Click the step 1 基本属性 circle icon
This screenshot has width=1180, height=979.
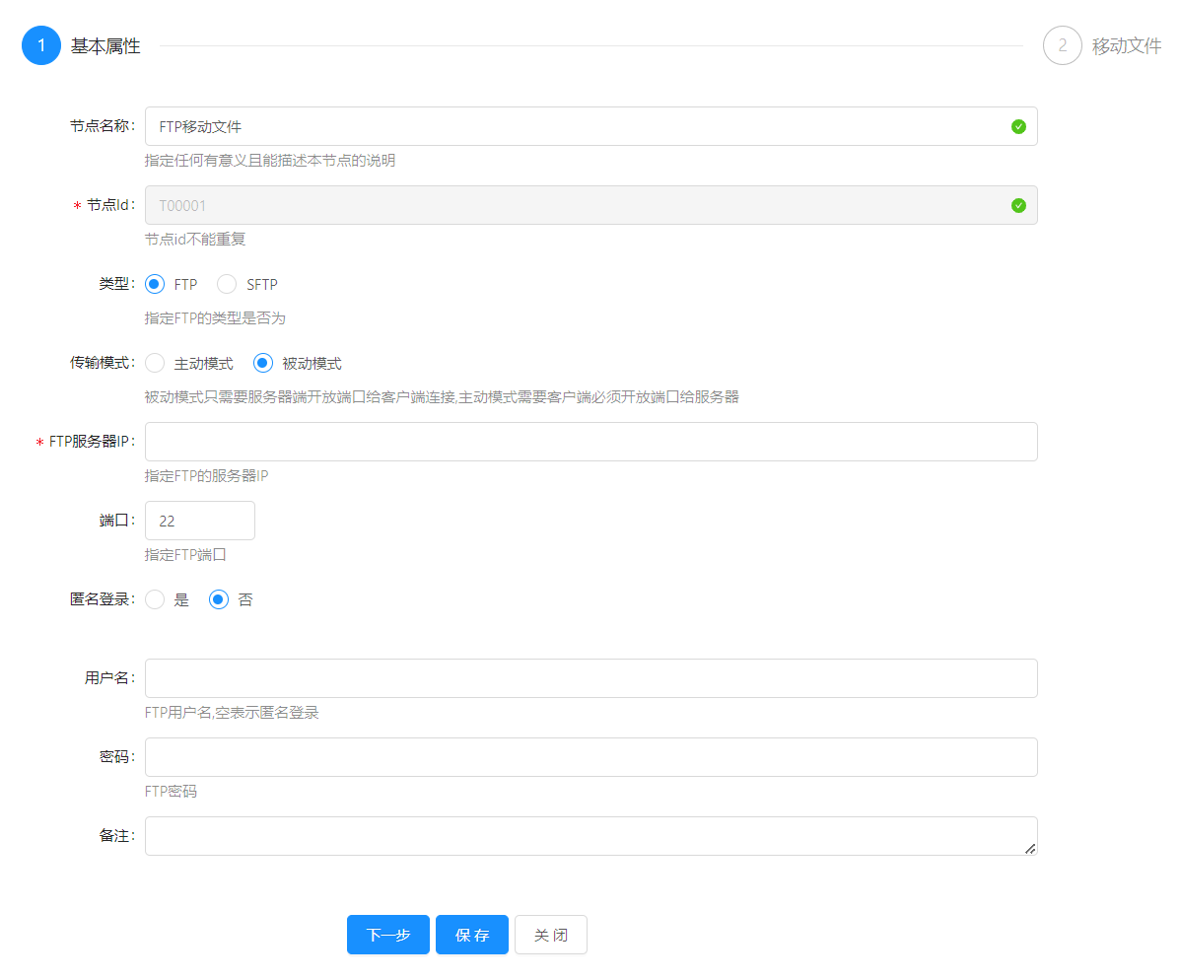[x=41, y=45]
